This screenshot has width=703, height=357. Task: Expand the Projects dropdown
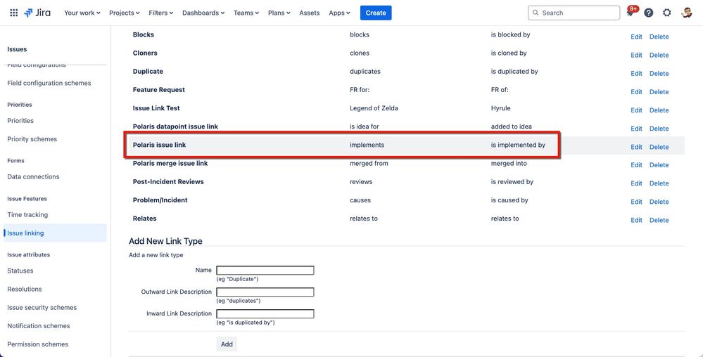click(124, 13)
